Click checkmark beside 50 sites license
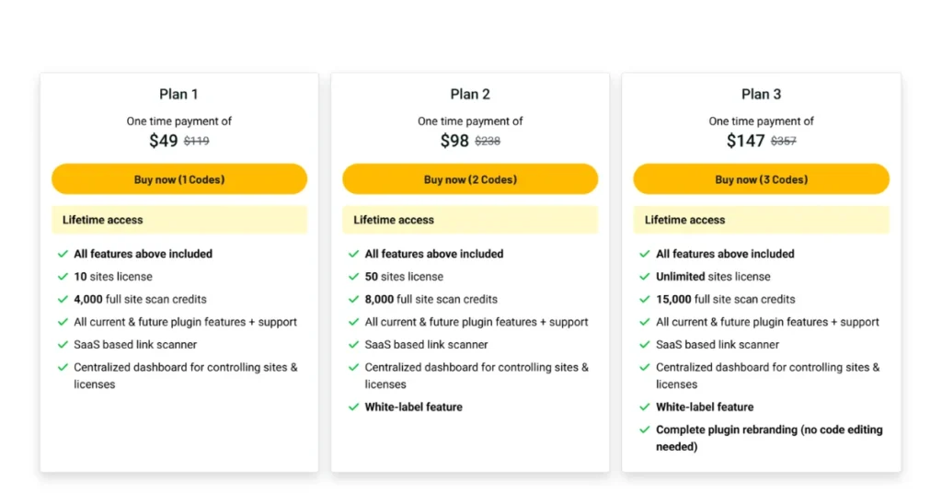Screen dimensions: 942x493 pyautogui.click(x=353, y=277)
